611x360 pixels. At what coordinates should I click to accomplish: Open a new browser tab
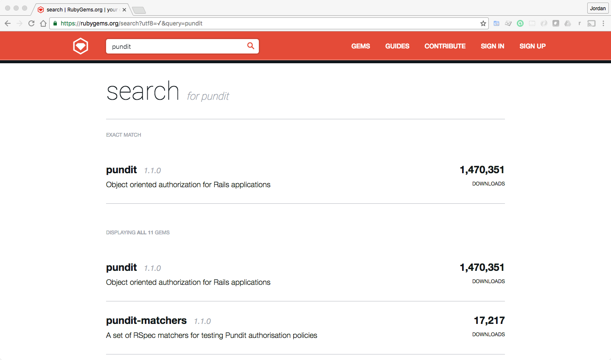tap(139, 10)
